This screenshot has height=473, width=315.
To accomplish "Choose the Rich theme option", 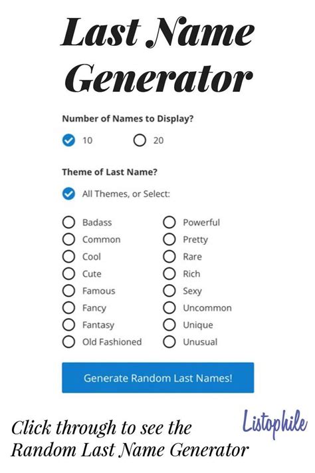I will pos(169,274).
